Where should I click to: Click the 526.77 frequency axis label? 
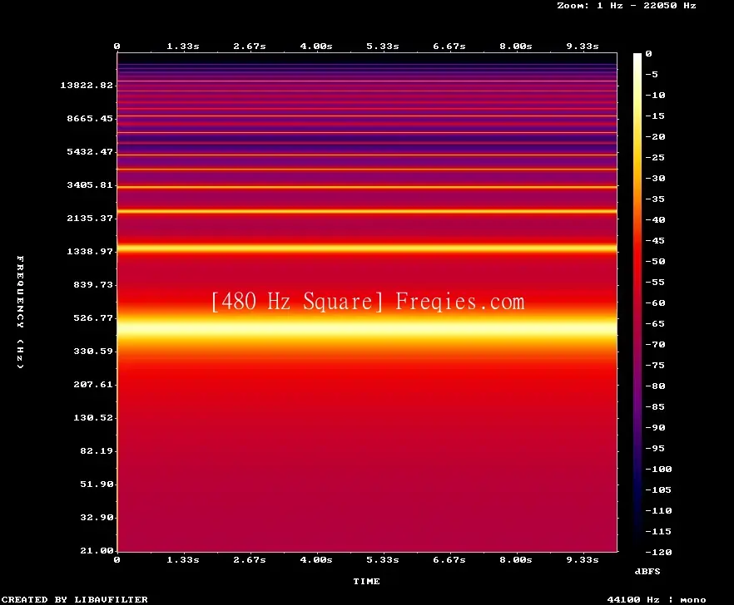[93, 317]
